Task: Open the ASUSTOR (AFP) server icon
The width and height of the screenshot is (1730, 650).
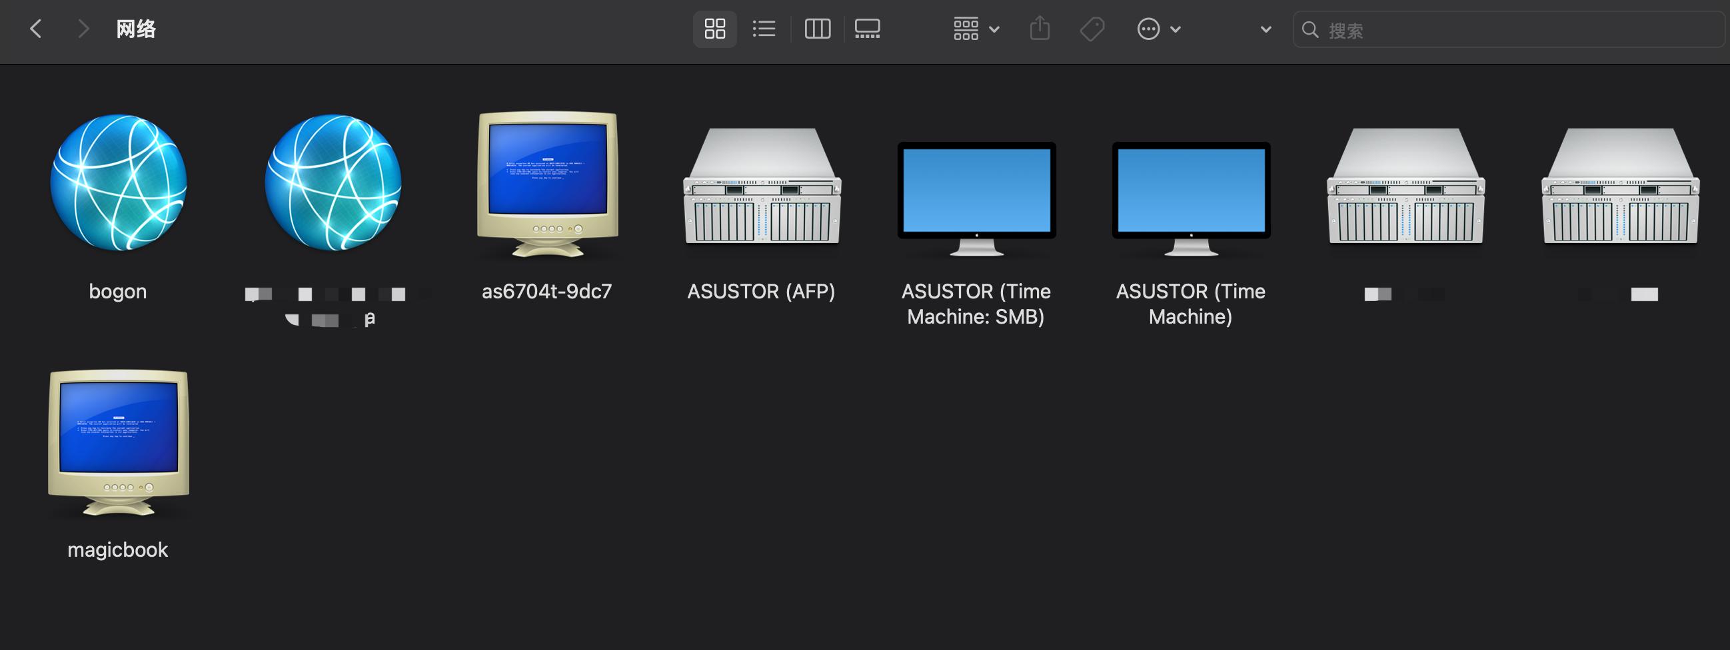Action: (762, 185)
